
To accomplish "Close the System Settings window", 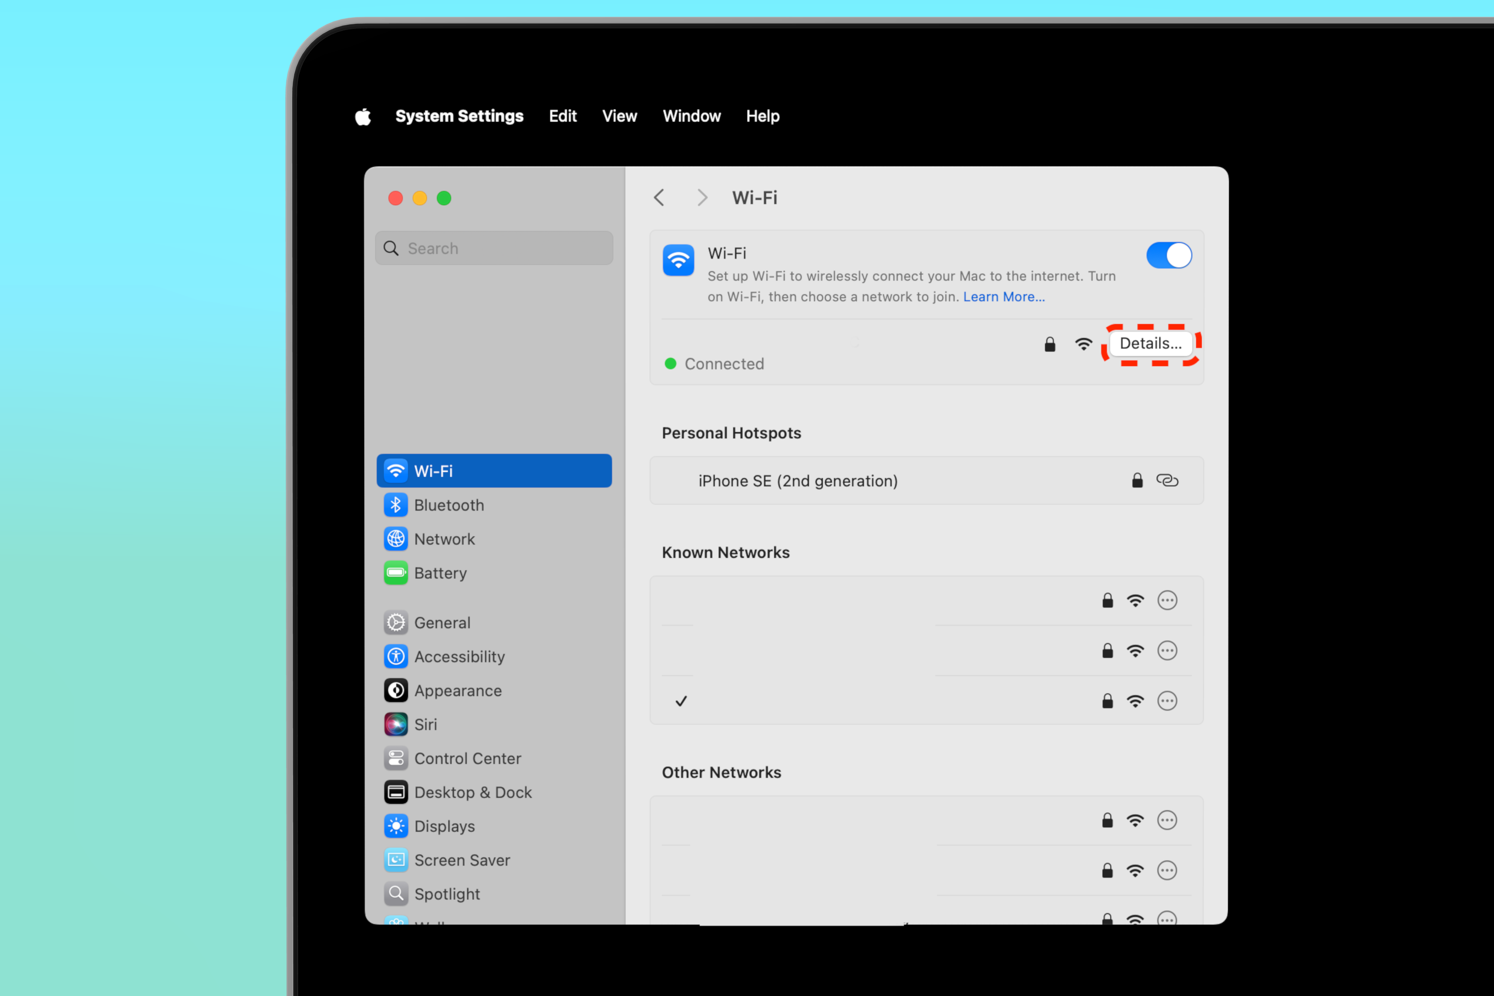I will 395,198.
